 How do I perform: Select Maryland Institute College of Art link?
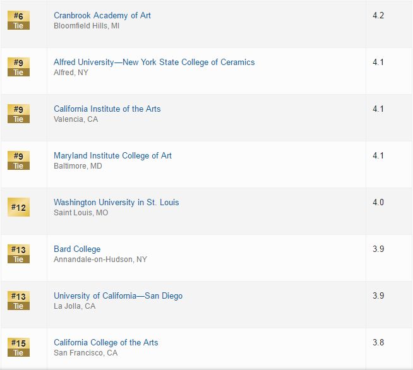click(x=112, y=155)
